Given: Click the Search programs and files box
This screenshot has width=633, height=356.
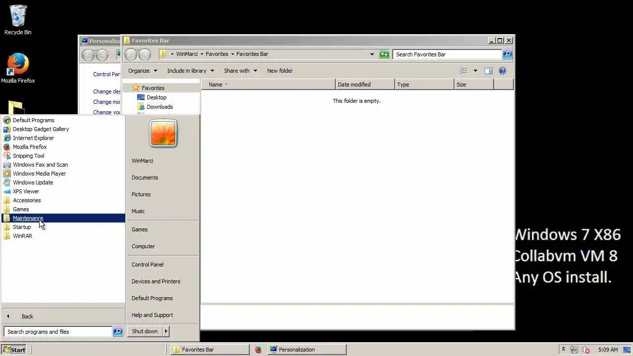Looking at the screenshot, I should pos(58,332).
